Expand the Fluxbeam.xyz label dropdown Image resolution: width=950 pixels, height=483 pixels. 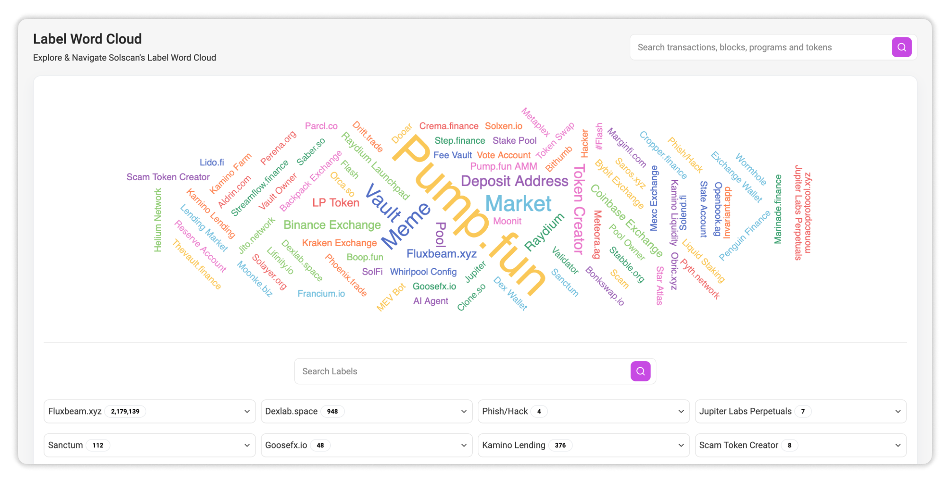pos(246,412)
